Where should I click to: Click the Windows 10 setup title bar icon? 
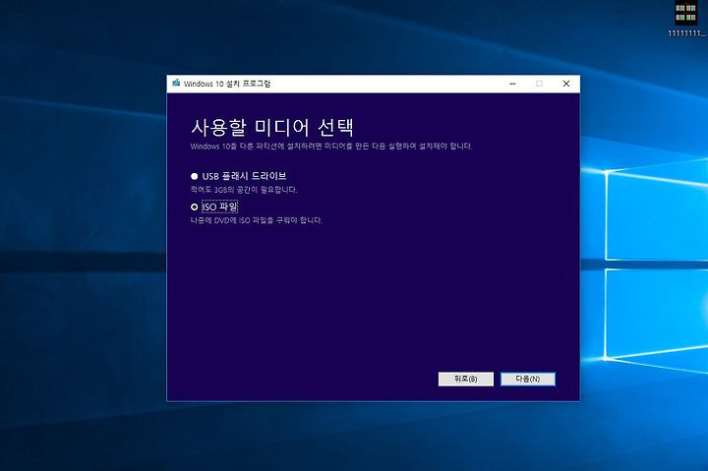coord(176,84)
